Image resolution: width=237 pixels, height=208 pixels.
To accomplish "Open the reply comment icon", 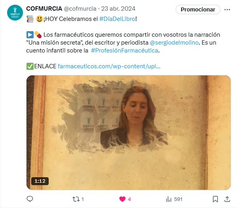I will pos(30,199).
